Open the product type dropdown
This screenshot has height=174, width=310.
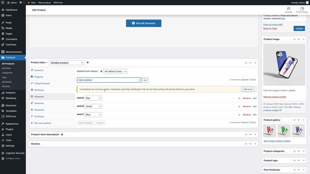[67, 63]
